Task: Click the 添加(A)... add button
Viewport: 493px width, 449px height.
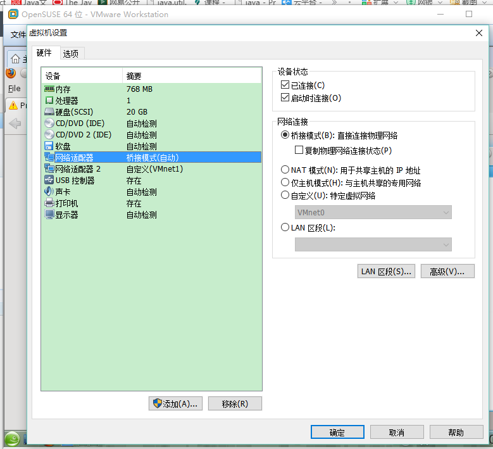Action: point(175,403)
